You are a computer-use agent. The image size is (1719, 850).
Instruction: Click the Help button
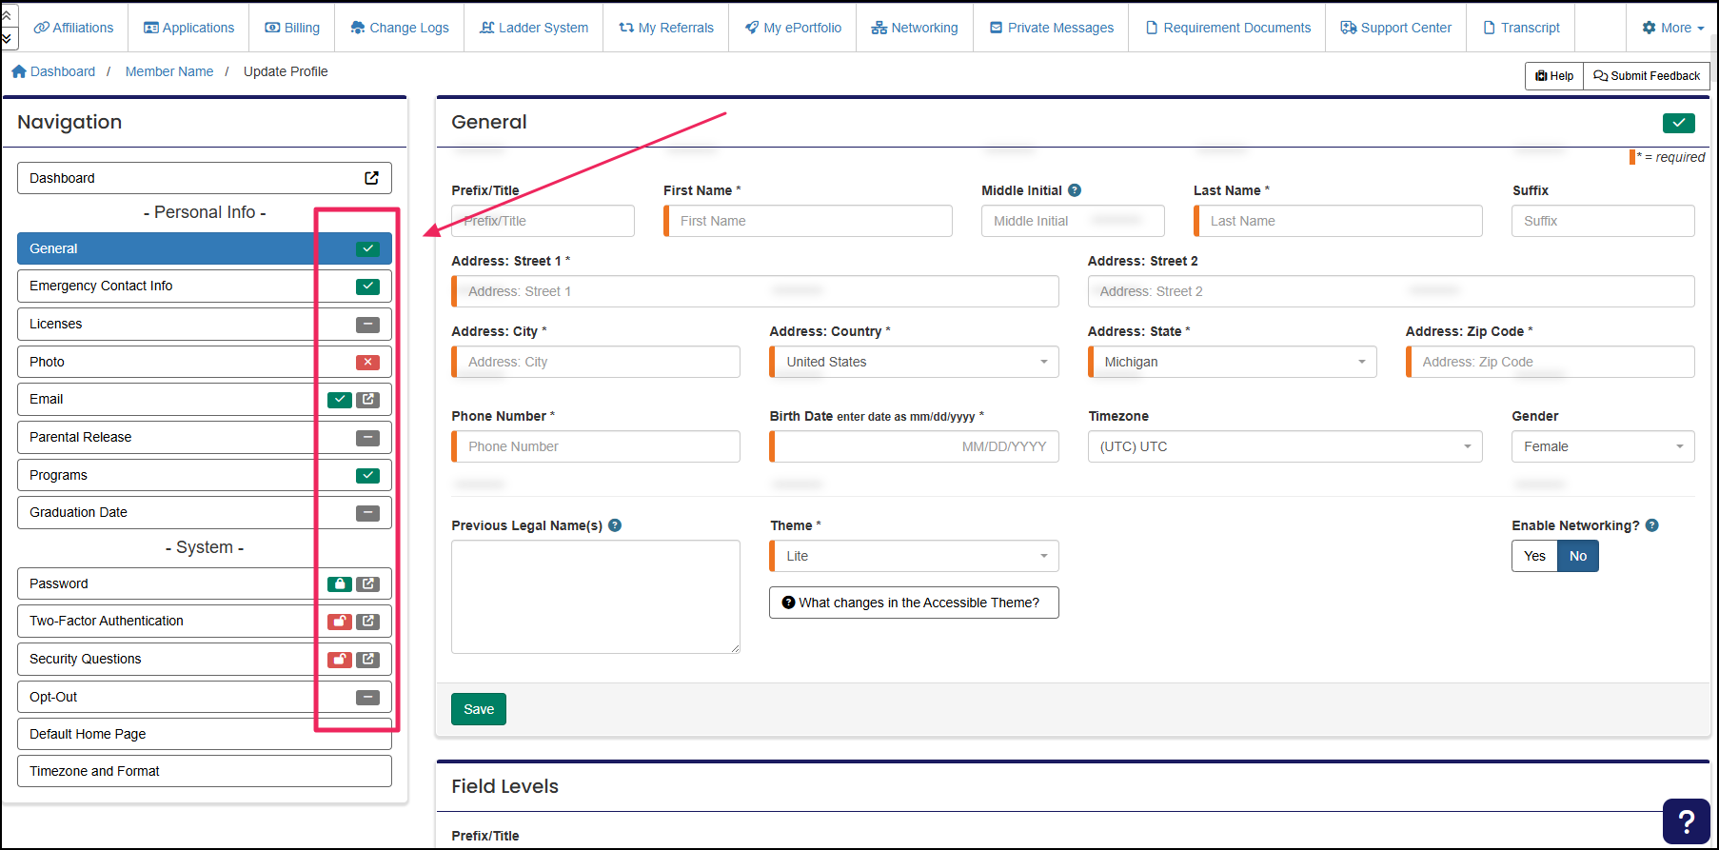click(x=1554, y=76)
